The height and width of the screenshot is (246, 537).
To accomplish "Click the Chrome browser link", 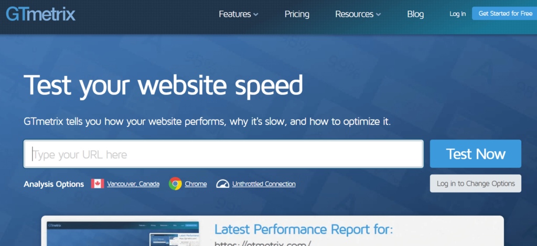I will pyautogui.click(x=196, y=184).
